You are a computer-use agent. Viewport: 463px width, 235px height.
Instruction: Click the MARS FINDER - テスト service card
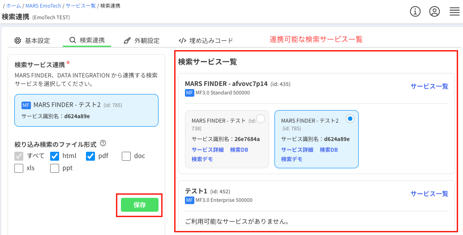tap(227, 139)
